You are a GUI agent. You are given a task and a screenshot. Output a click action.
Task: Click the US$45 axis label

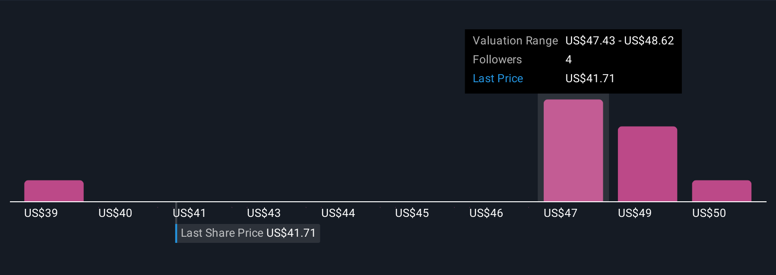pos(412,213)
